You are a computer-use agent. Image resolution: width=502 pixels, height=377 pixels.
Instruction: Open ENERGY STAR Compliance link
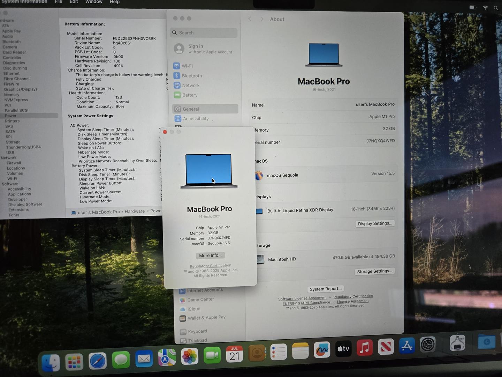coord(306,303)
